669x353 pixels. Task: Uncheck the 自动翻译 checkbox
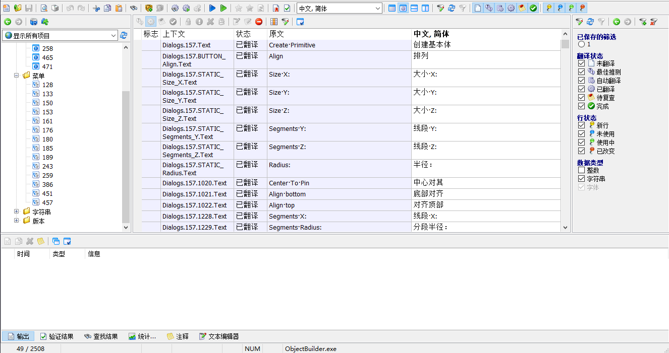pyautogui.click(x=581, y=81)
